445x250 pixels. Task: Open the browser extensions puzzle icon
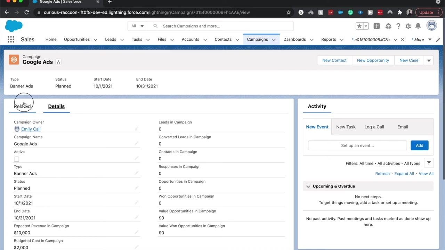pos(400,12)
